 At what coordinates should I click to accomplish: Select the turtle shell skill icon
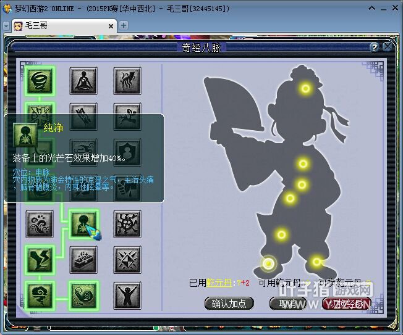(x=127, y=224)
